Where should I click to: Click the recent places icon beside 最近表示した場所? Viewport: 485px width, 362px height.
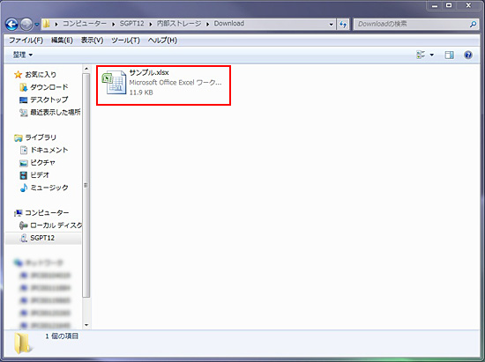tap(24, 113)
